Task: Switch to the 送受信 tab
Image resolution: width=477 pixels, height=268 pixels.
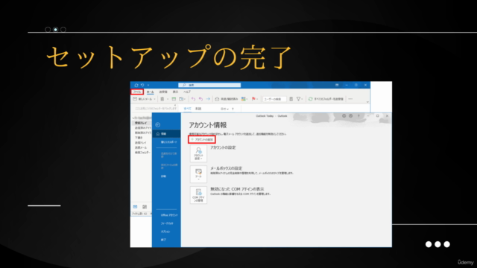Action: [163, 92]
